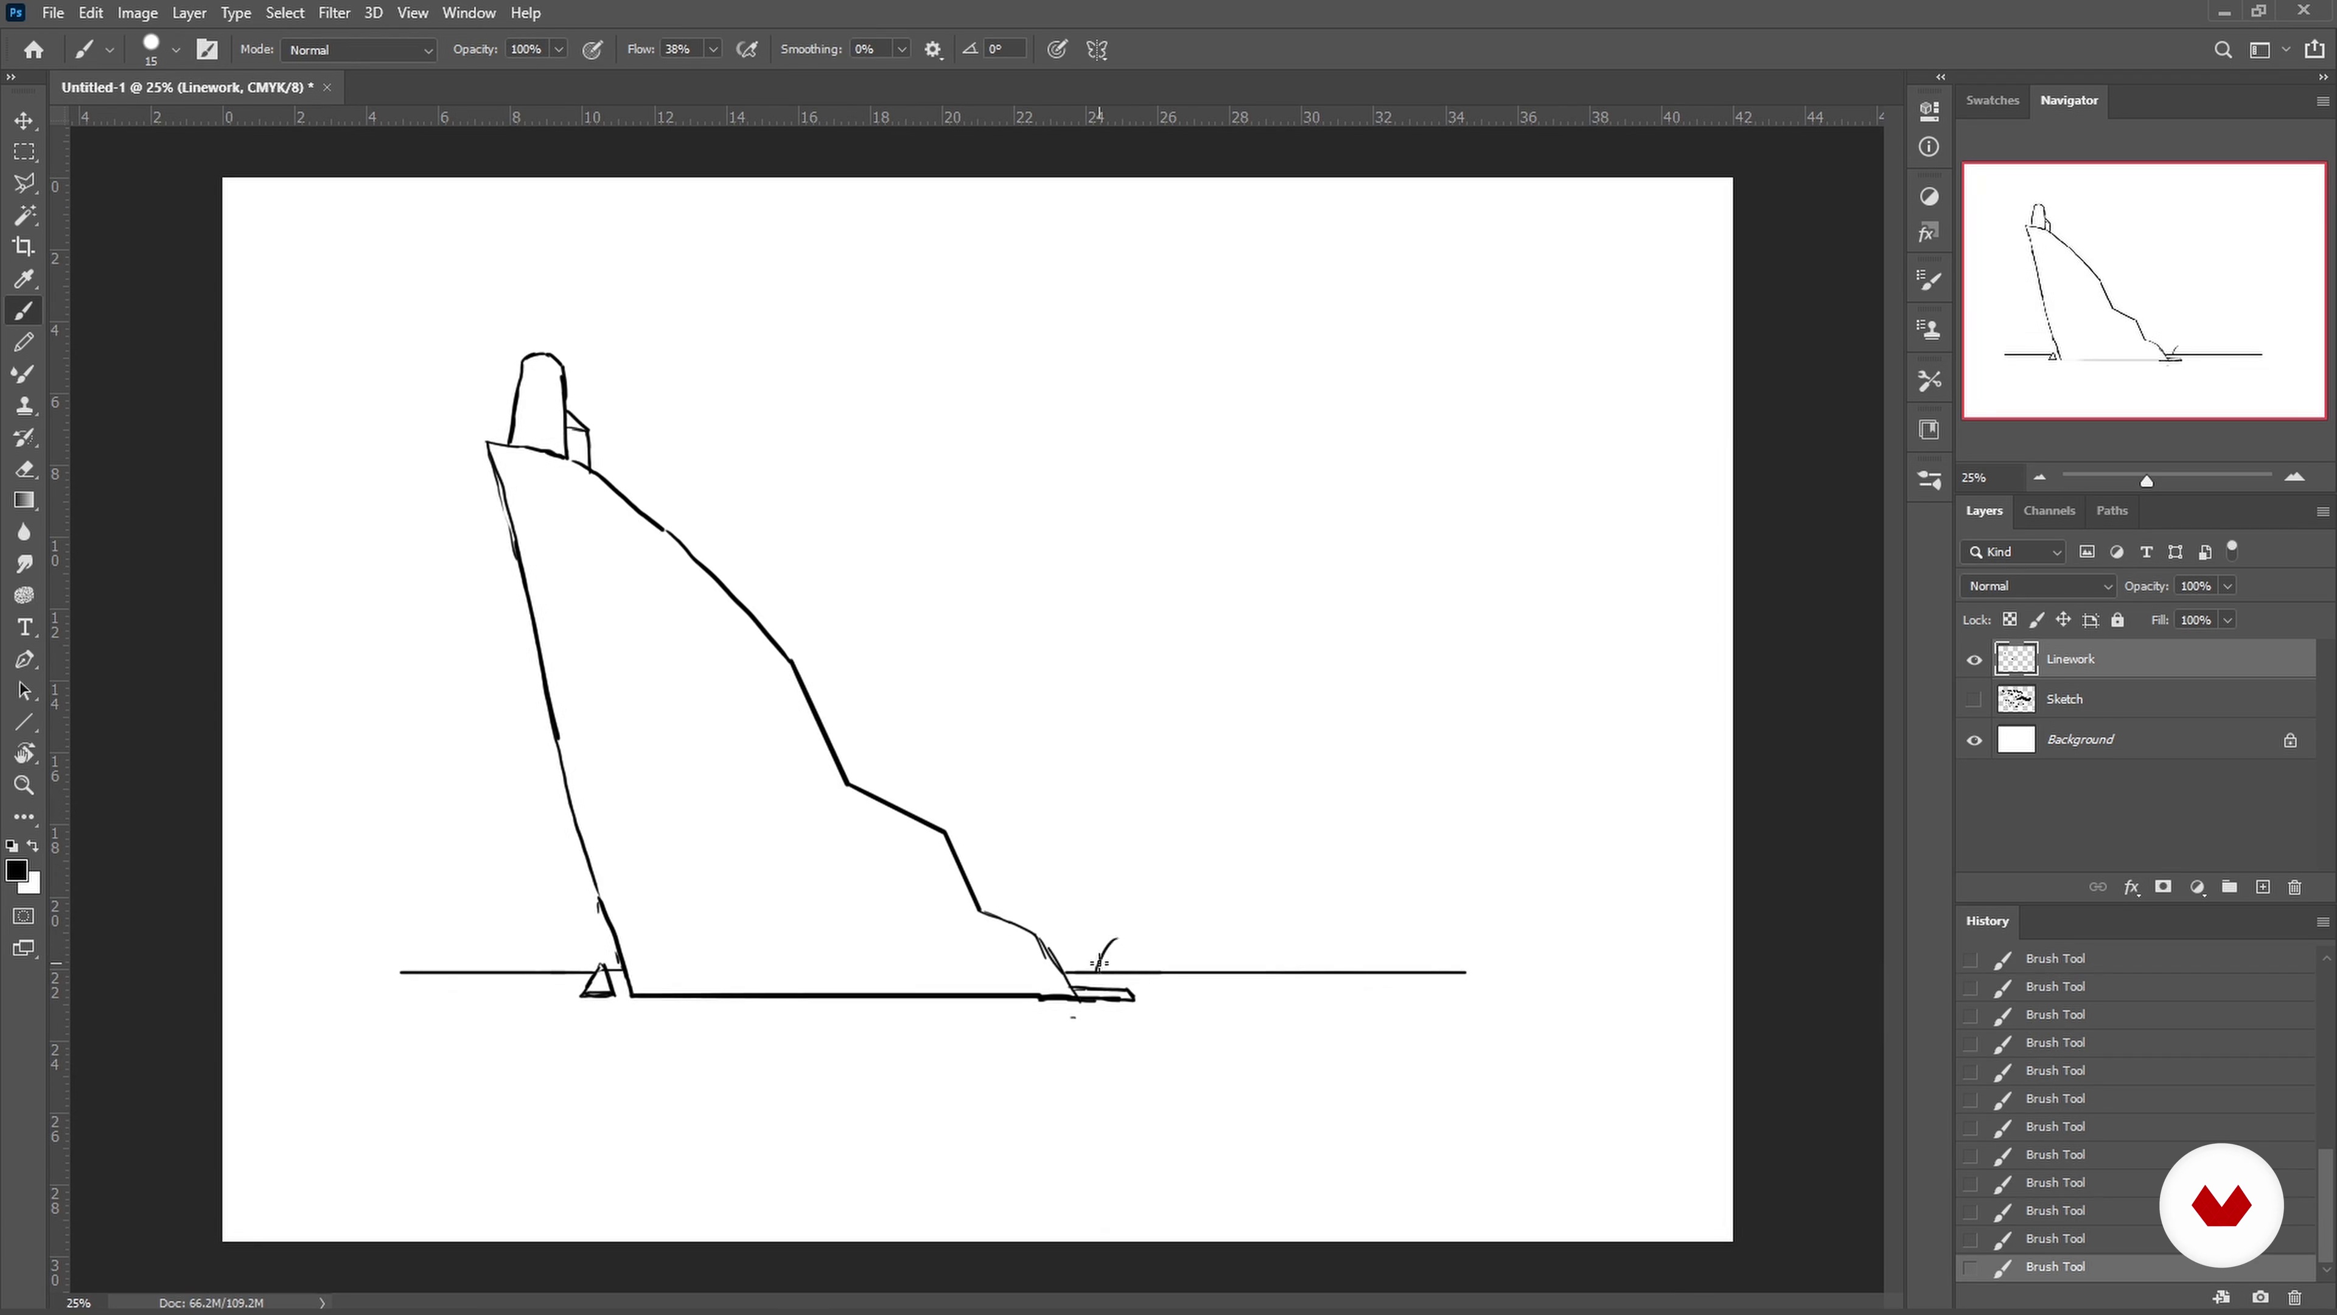Select the Gradient tool

click(x=24, y=501)
